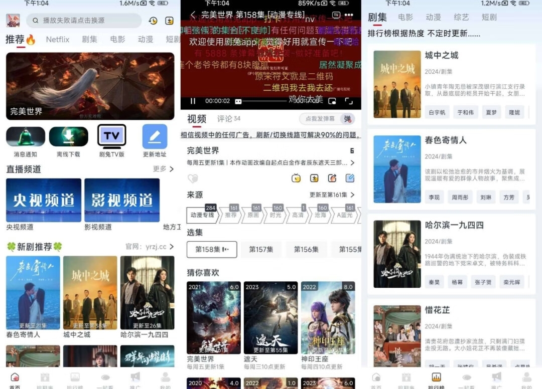Enable picture-in-picture mode in player
This screenshot has height=389, width=542.
pyautogui.click(x=332, y=101)
